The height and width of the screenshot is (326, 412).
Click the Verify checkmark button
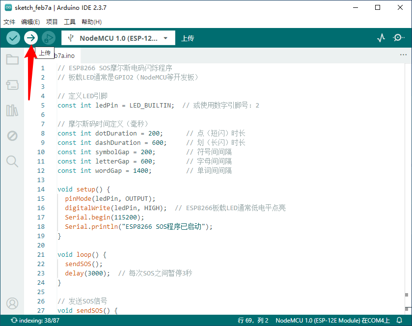coord(13,38)
